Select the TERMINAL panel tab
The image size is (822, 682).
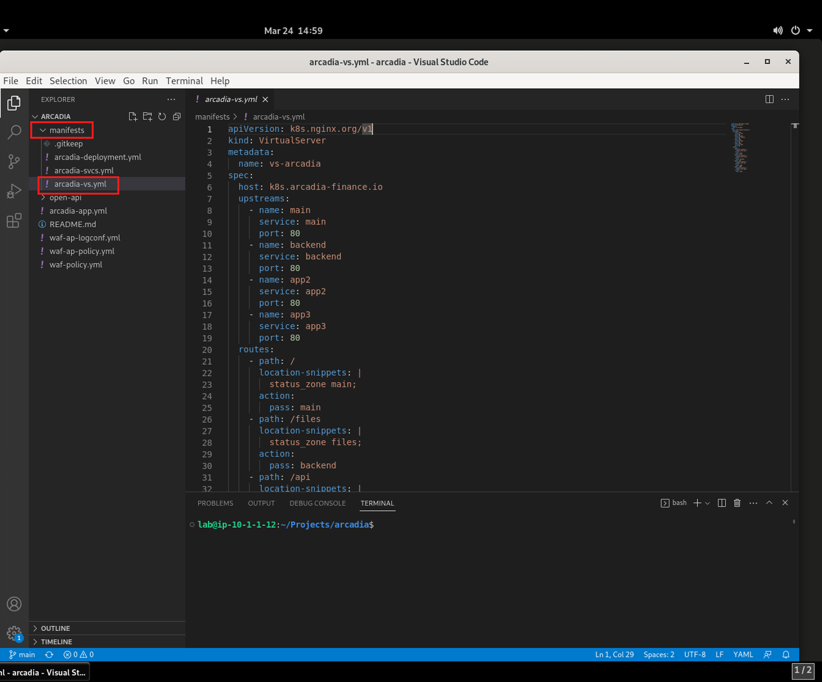377,503
